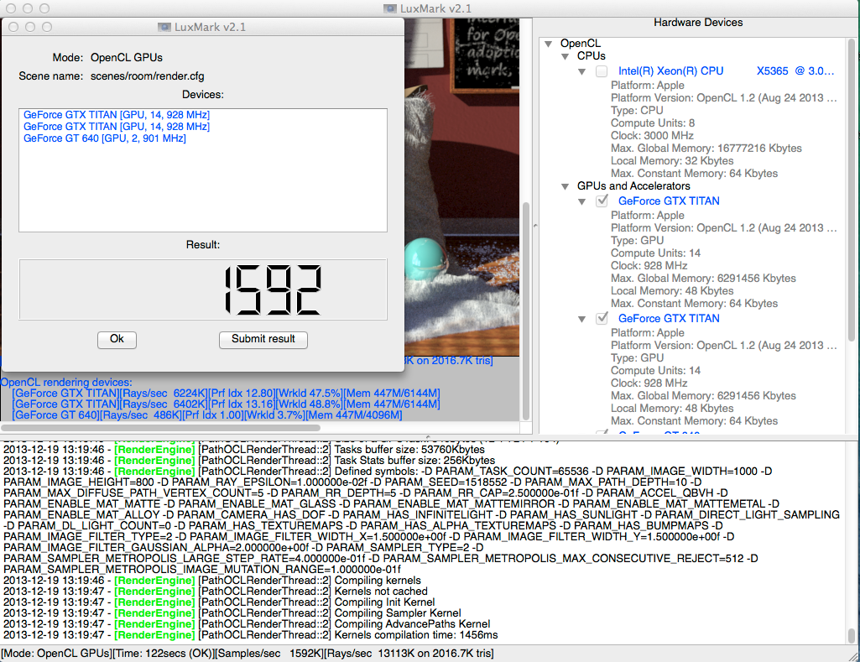The height and width of the screenshot is (662, 860).
Task: Click Clock: 3000 MHz entry
Action: point(652,135)
